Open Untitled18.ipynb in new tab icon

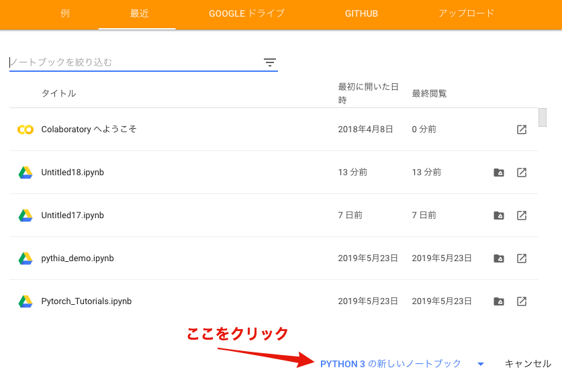click(522, 173)
